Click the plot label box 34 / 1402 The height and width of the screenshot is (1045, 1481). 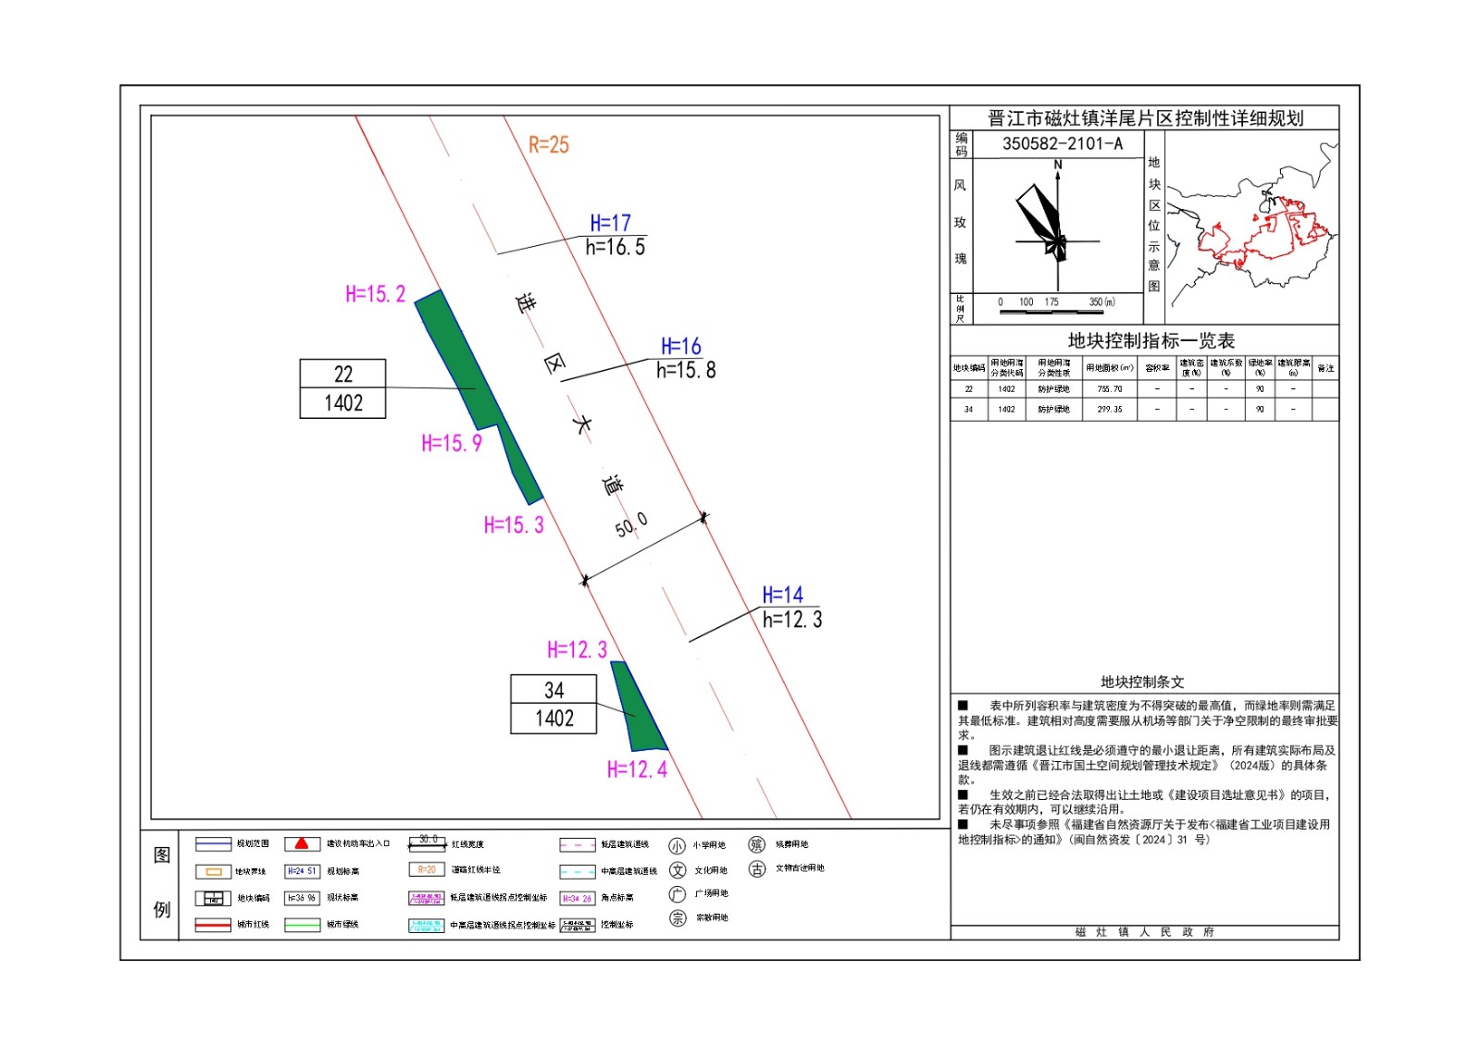tap(554, 705)
